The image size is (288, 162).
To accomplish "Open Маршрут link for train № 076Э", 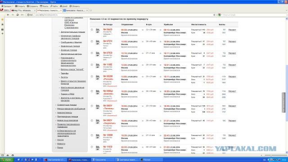I will point(232,53).
